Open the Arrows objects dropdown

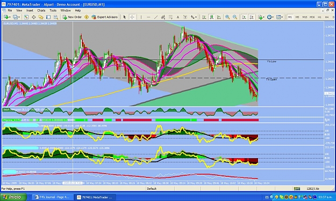click(194, 17)
